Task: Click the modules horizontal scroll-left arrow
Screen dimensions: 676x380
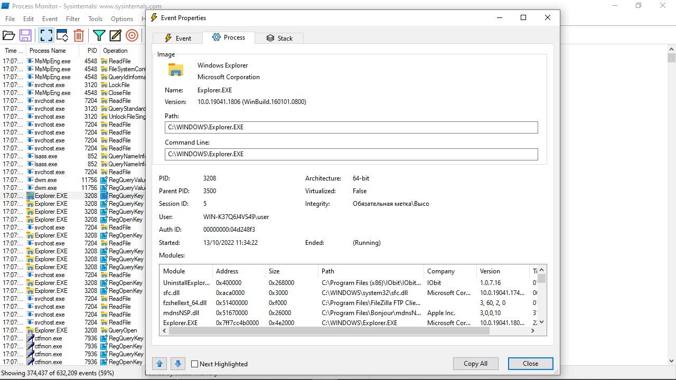Action: 164,331
